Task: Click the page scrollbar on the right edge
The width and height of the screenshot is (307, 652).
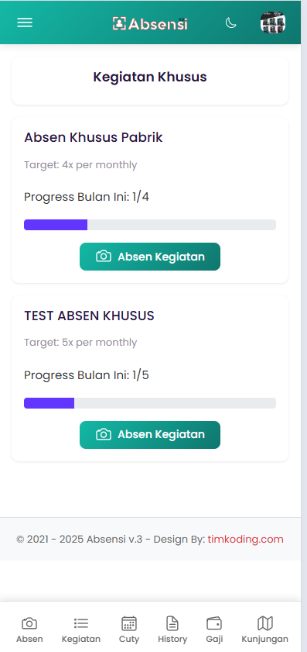Action: click(x=304, y=326)
